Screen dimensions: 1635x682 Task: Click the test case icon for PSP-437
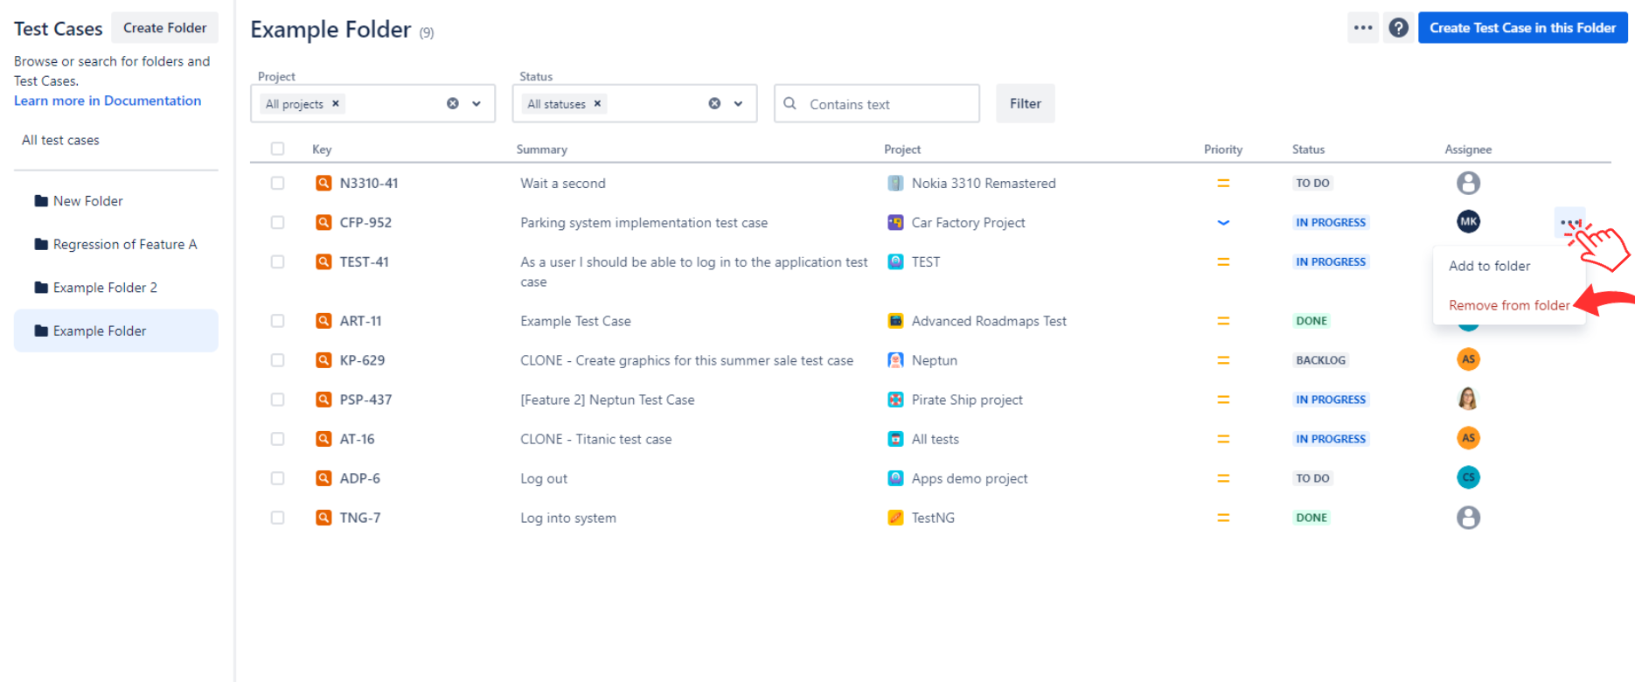pyautogui.click(x=324, y=400)
